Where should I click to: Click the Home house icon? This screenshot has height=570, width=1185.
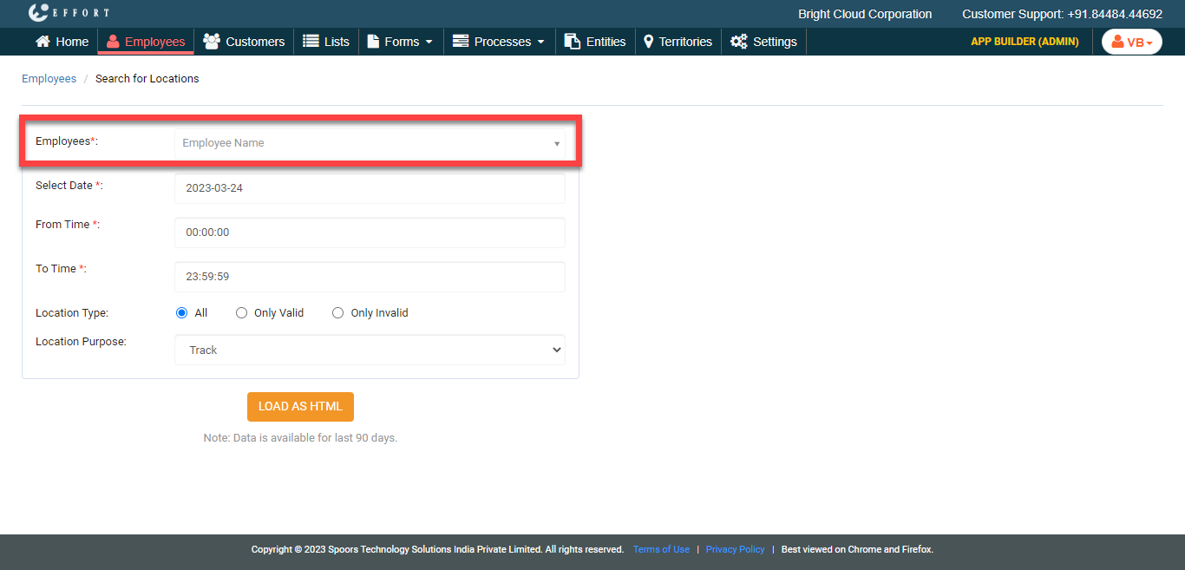click(43, 42)
